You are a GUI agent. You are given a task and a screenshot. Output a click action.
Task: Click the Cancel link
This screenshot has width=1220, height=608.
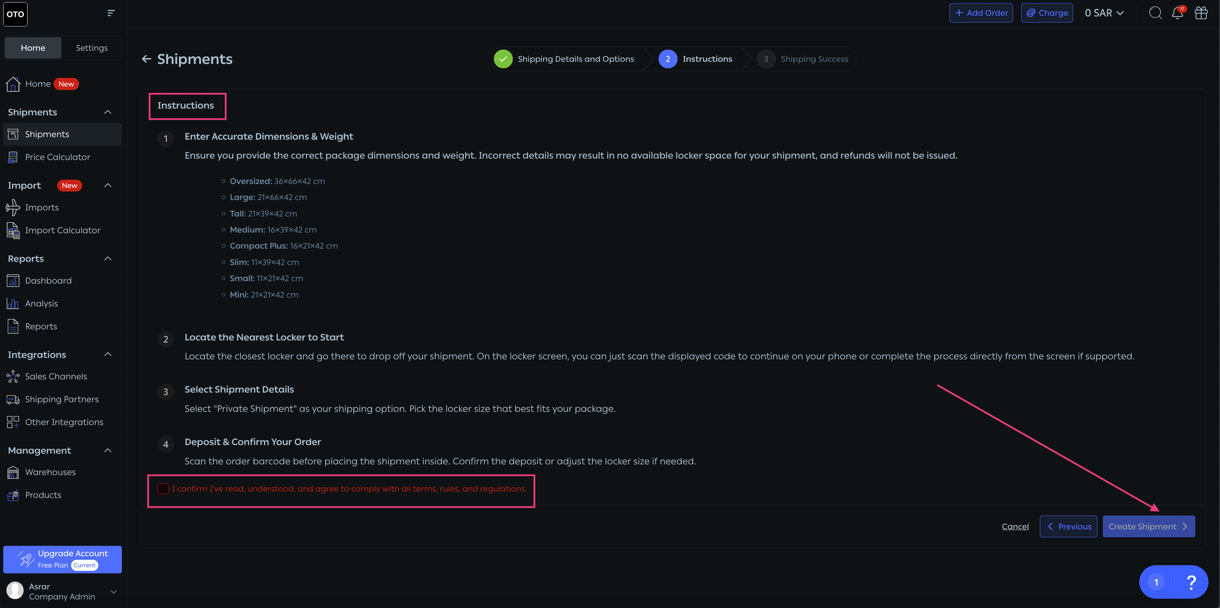pyautogui.click(x=1015, y=527)
